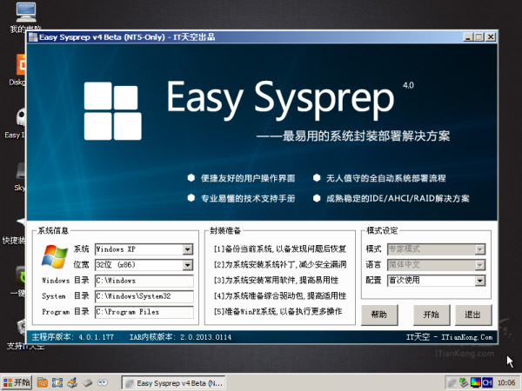Image resolution: width=522 pixels, height=391 pixels.
Task: Launch the fourth quick-launch gray eraser-like icon
Action: click(87, 382)
